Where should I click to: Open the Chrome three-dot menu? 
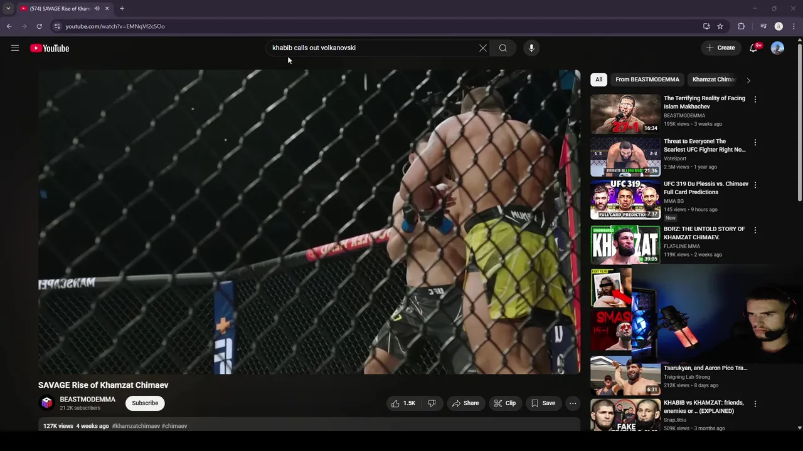tap(794, 26)
